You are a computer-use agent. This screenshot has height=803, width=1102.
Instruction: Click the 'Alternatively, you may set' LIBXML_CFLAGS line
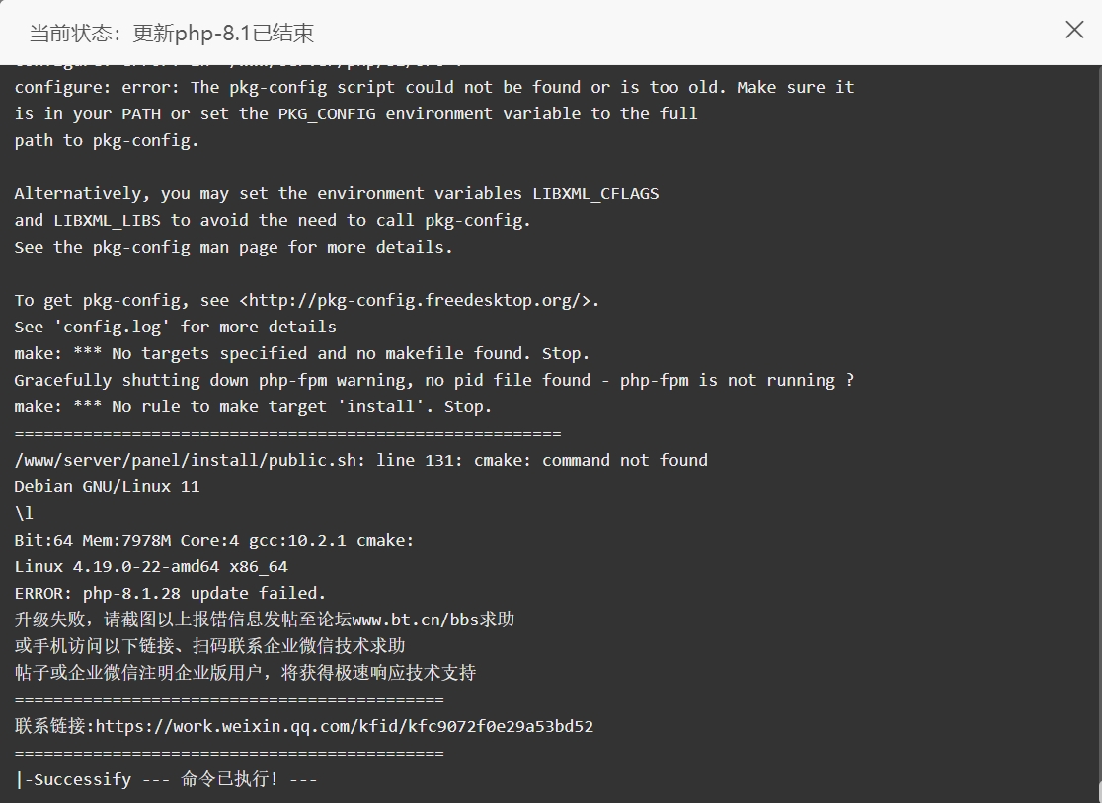coord(337,193)
